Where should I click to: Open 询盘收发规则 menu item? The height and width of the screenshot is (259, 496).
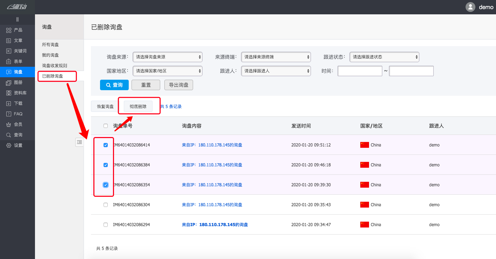point(55,66)
